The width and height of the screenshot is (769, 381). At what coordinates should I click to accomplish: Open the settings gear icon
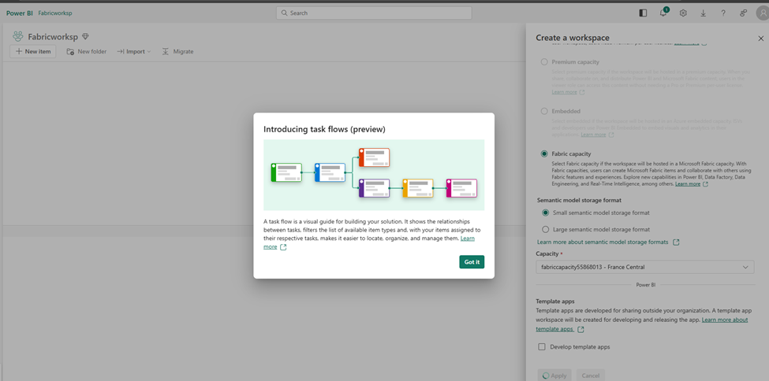click(x=683, y=13)
